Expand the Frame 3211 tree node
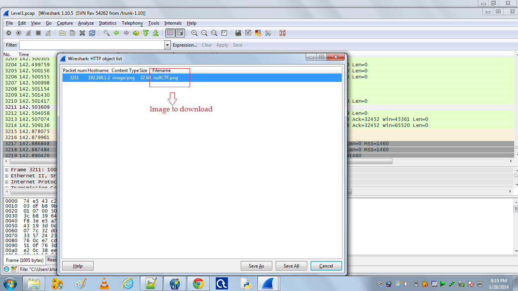 coord(7,170)
